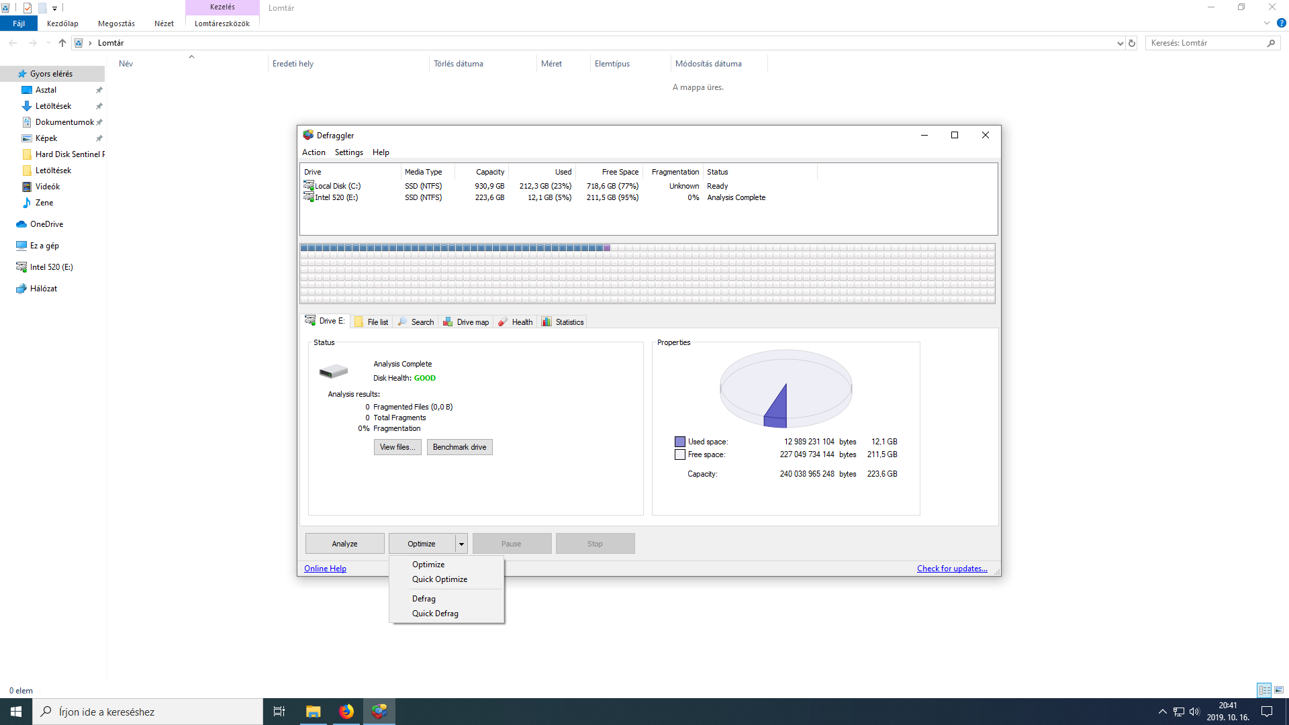Open the Kezdőlap ribbon tab
The width and height of the screenshot is (1289, 725).
click(x=62, y=23)
